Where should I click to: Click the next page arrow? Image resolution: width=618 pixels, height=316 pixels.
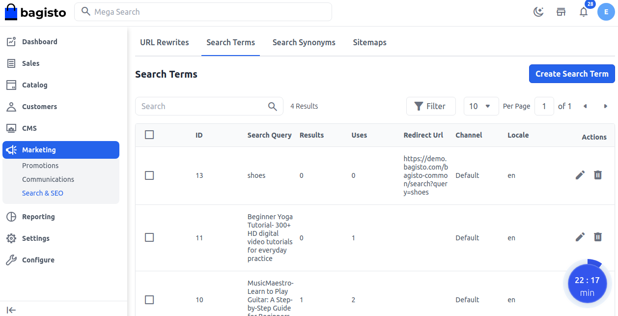point(606,106)
